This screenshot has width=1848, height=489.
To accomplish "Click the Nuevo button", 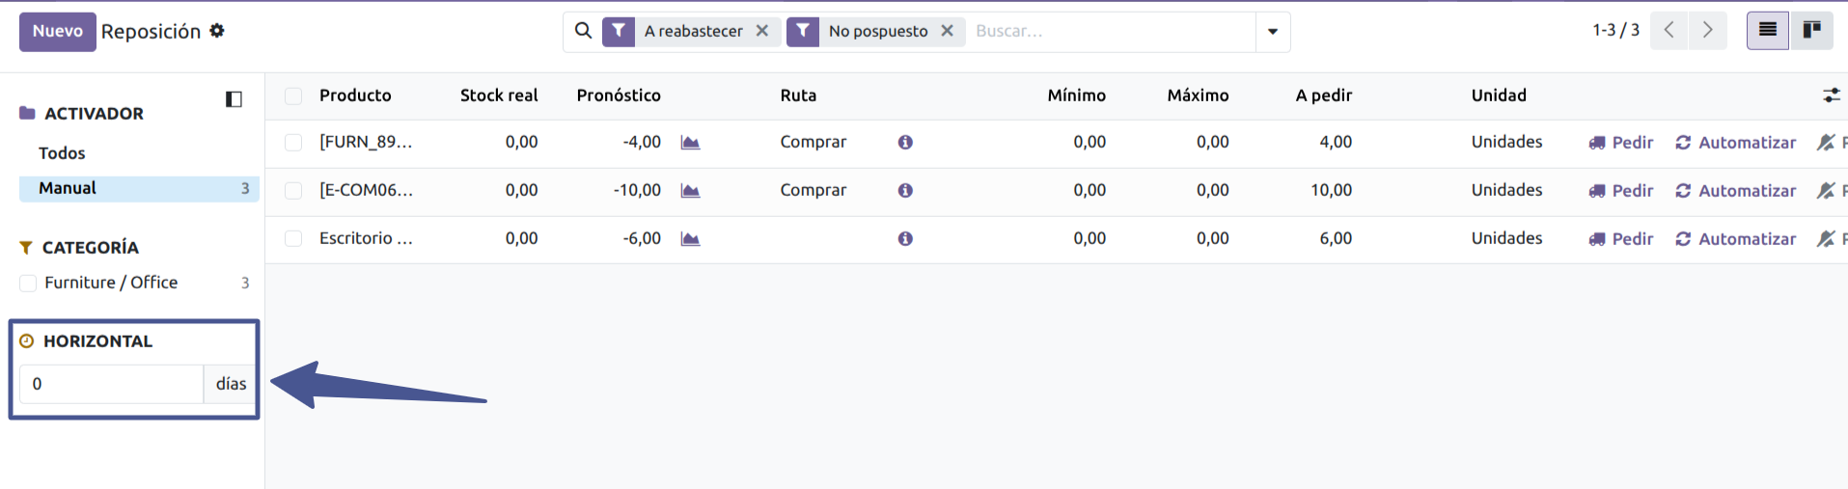I will click(x=58, y=31).
